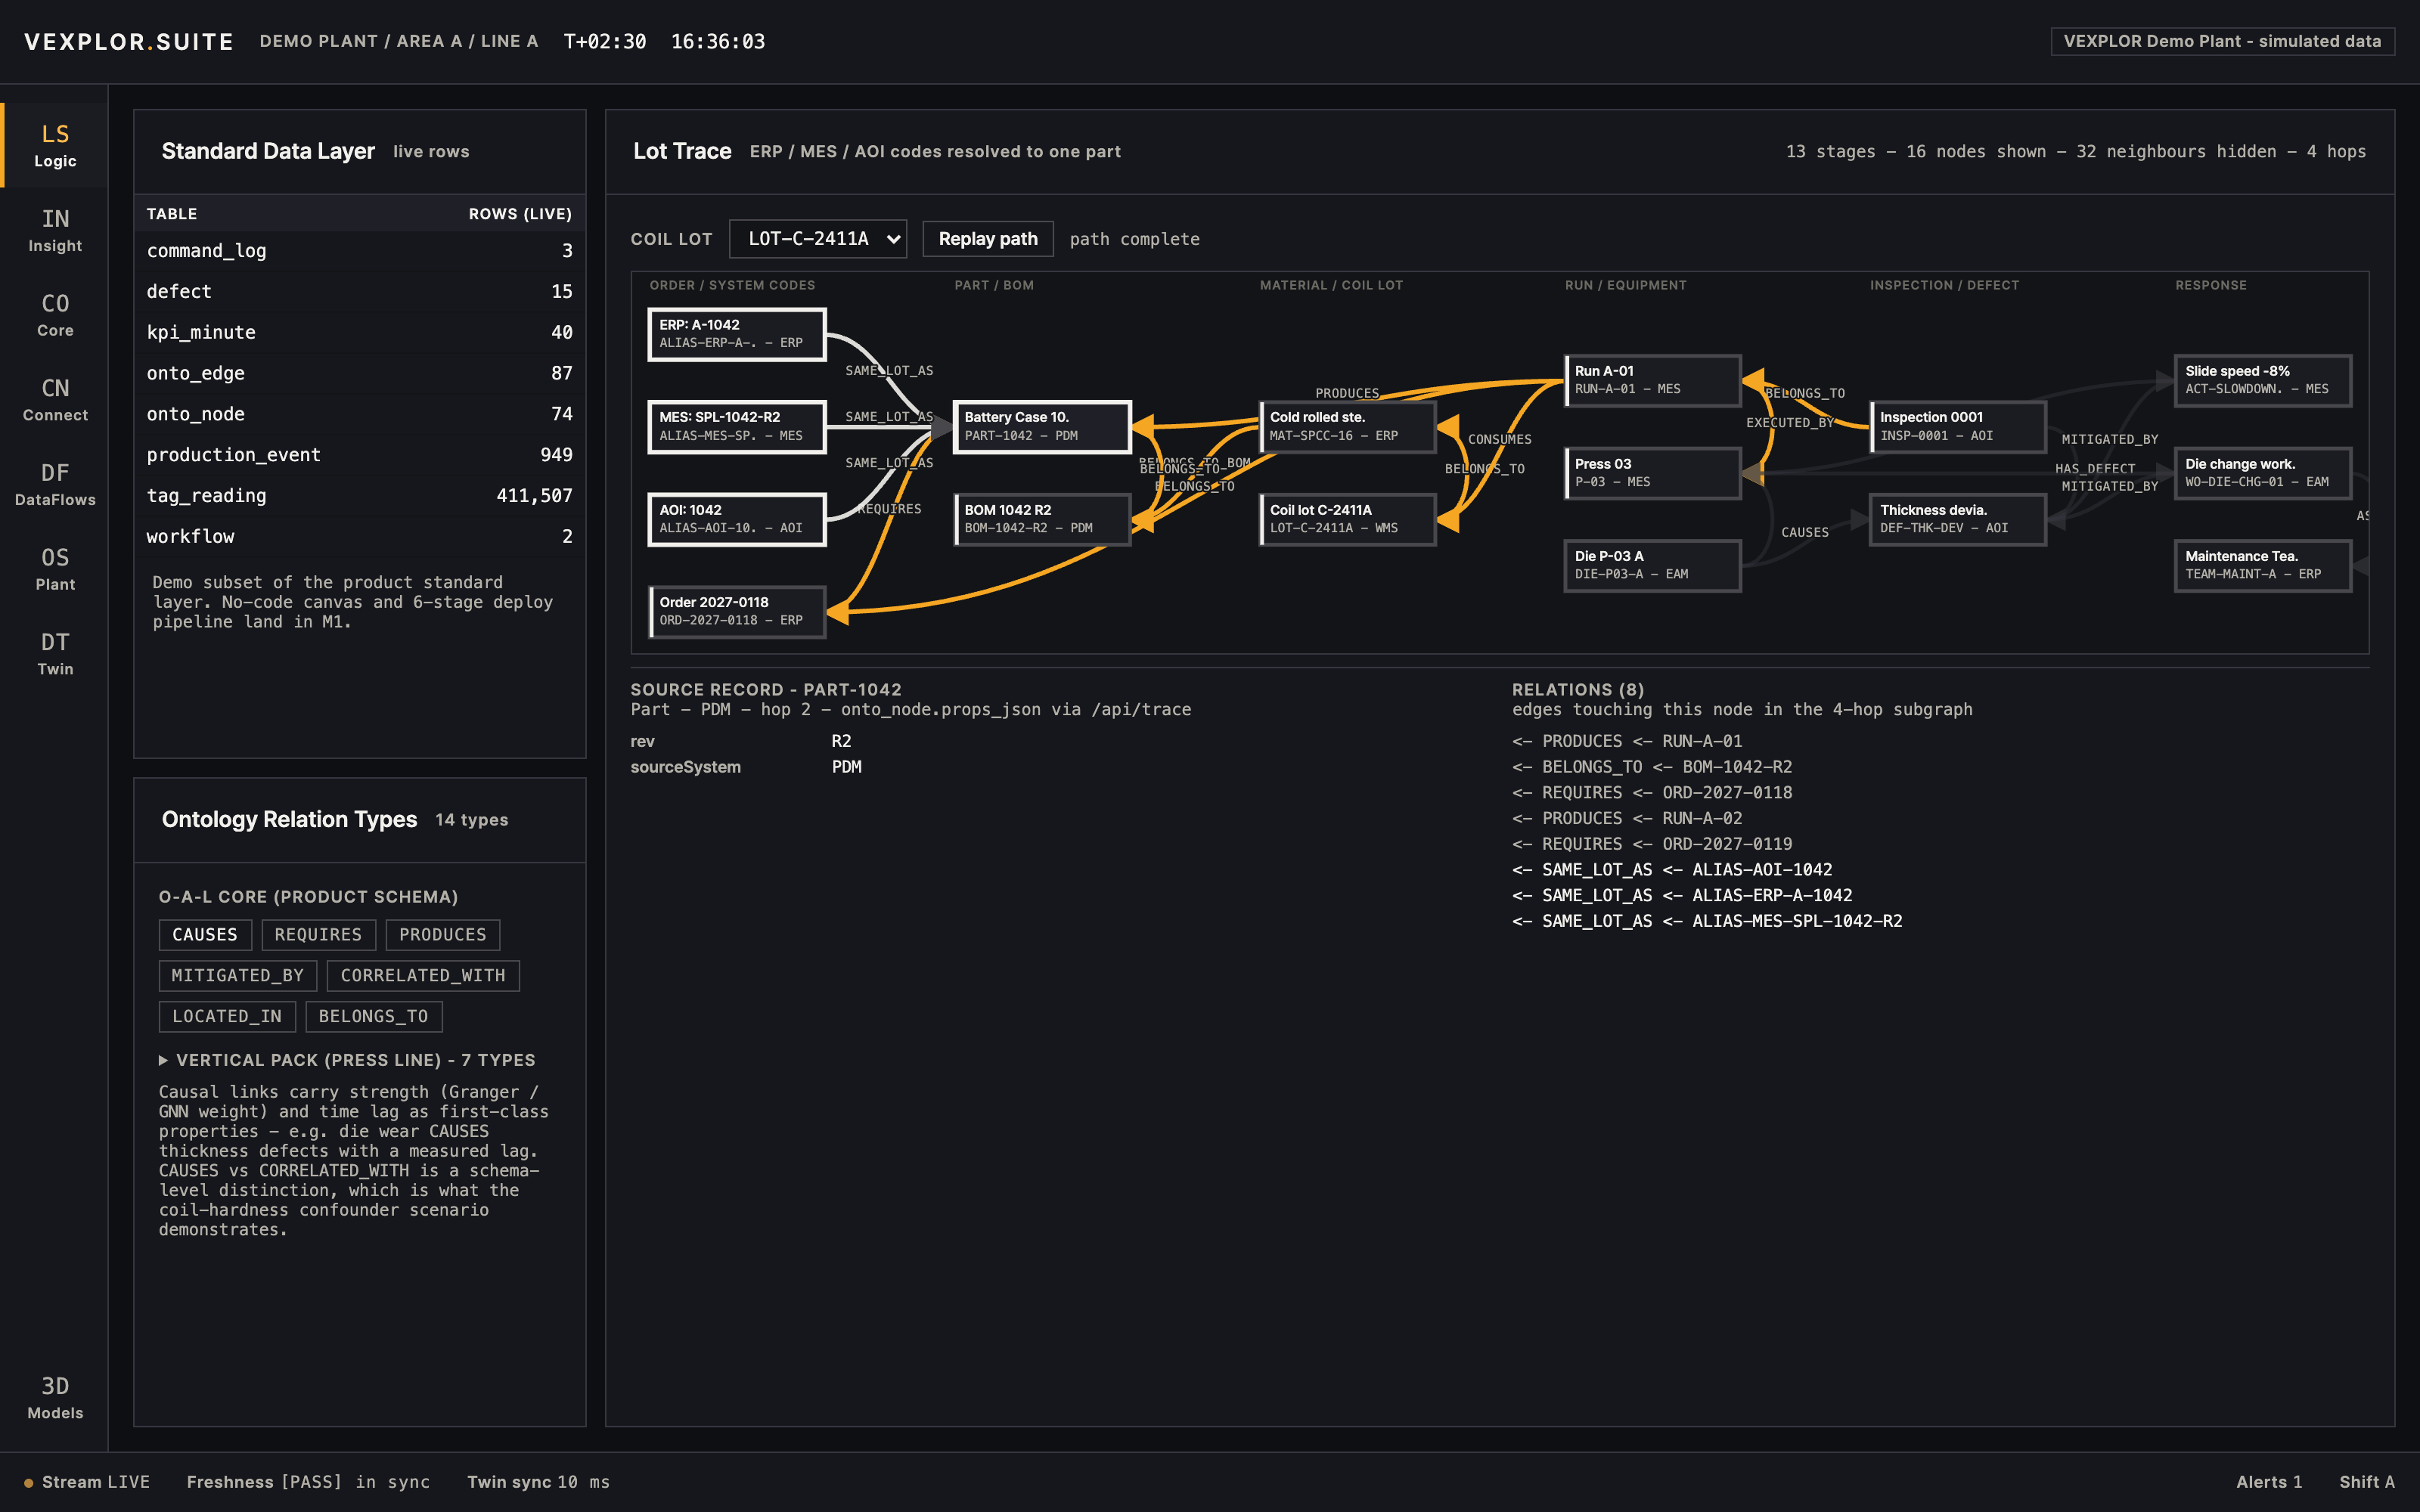Click the ROWS (LIVE) column header
The height and width of the screenshot is (1512, 2420).
[x=520, y=214]
